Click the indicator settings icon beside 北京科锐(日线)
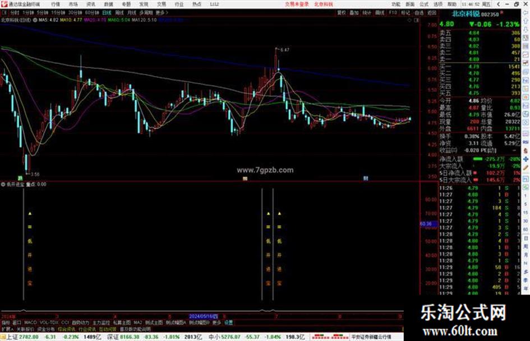 tap(35, 20)
